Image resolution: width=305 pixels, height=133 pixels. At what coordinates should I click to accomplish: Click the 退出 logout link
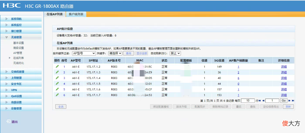click(15, 122)
